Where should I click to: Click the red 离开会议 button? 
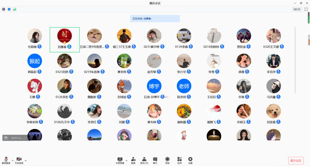[x=296, y=161]
